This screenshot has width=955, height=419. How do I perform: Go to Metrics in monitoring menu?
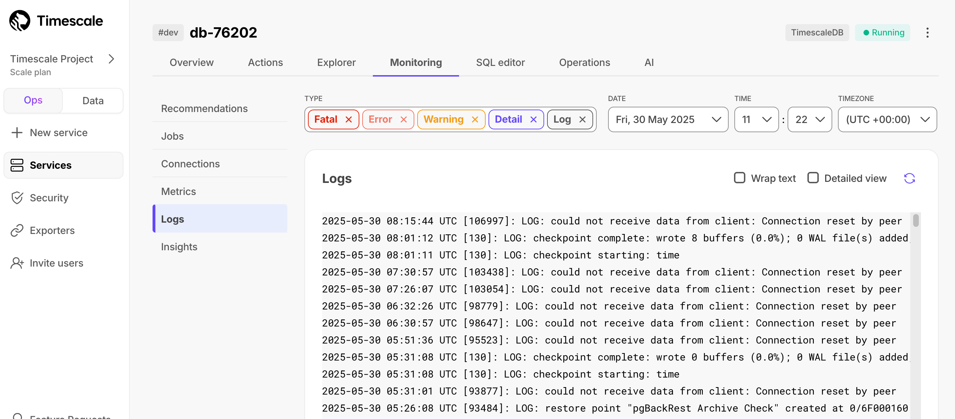(220, 191)
